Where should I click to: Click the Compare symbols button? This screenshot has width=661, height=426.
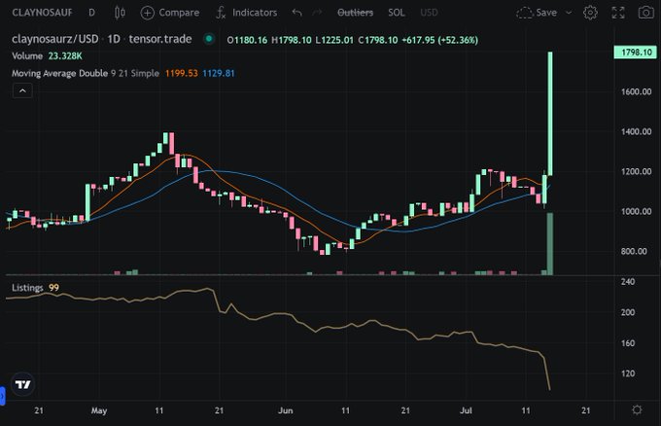coord(170,13)
